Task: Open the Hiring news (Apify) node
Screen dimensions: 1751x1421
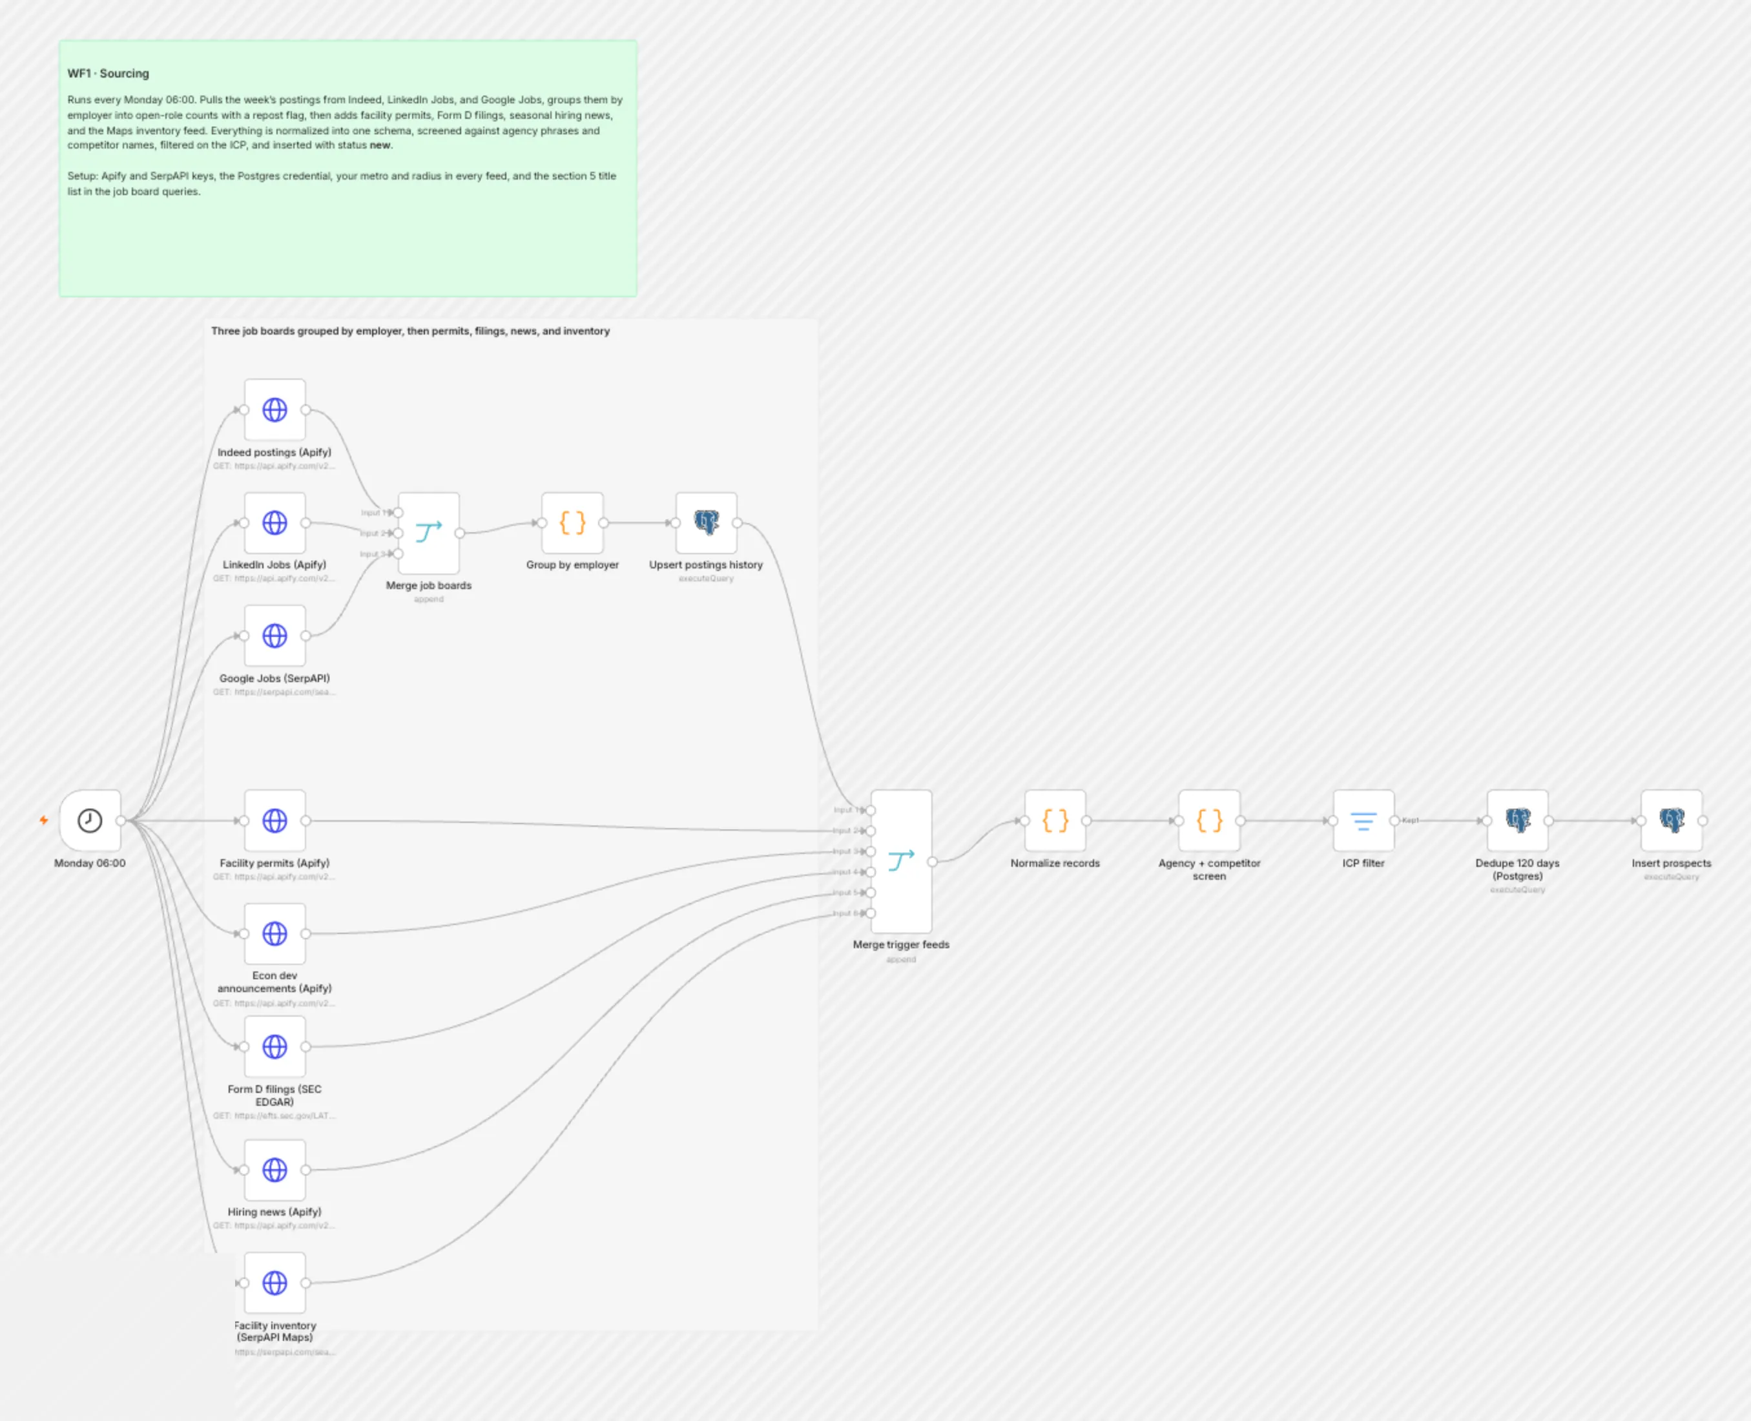Action: point(275,1170)
